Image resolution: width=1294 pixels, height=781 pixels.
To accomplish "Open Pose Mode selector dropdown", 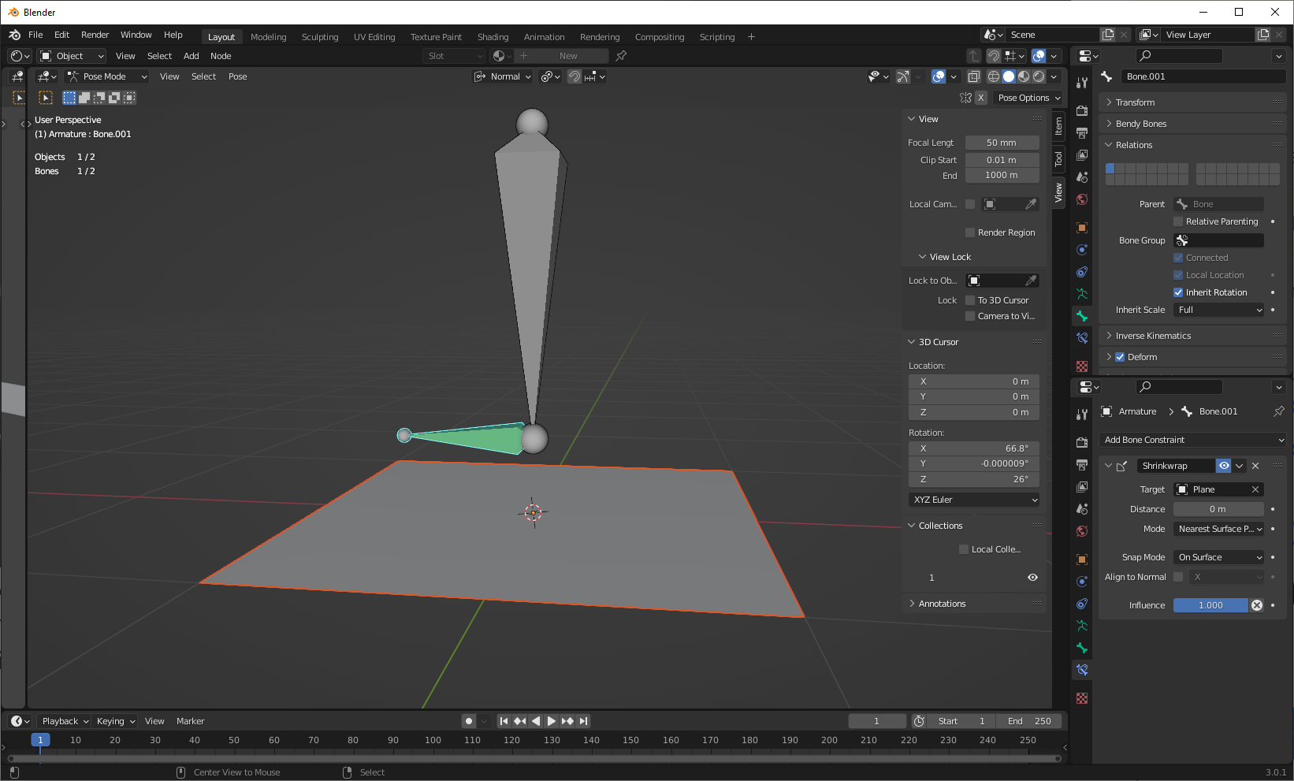I will 106,76.
